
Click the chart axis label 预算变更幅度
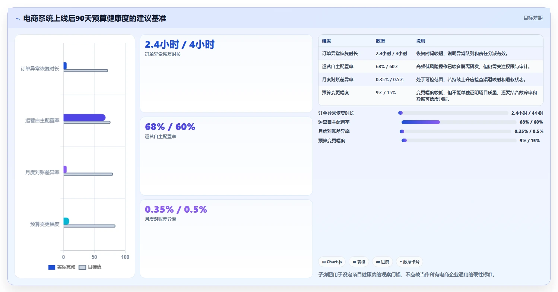(45, 224)
